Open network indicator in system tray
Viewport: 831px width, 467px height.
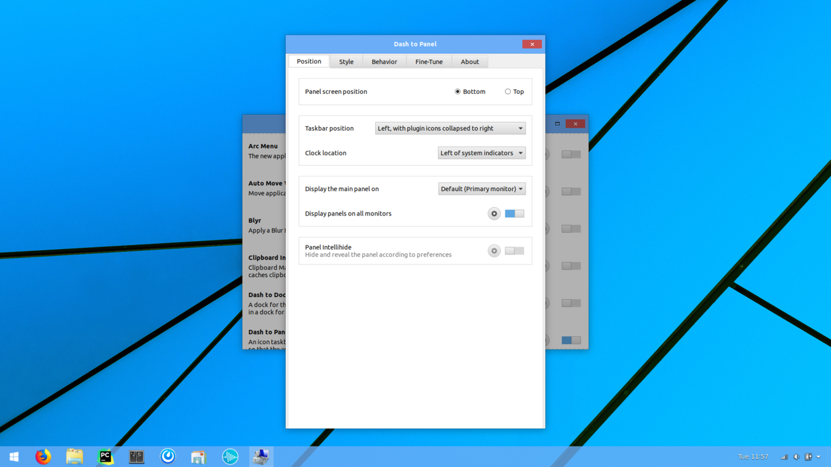784,457
